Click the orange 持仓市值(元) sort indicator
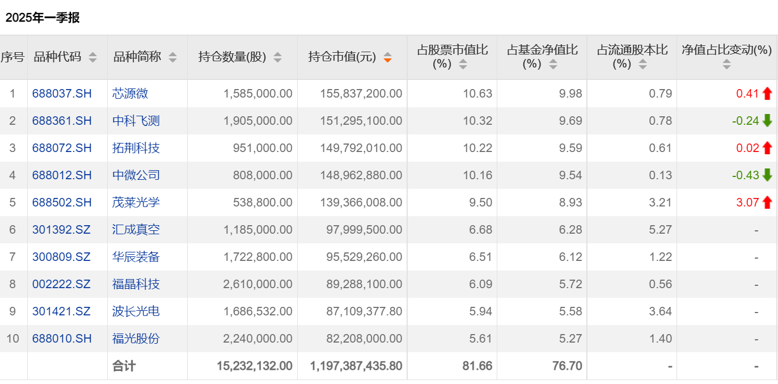 pos(387,57)
